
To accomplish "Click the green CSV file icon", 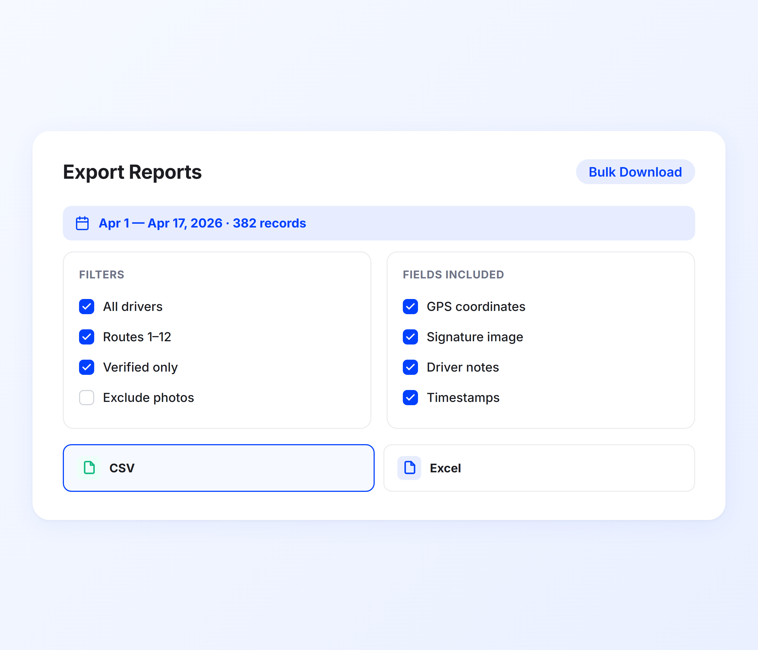I will (x=89, y=468).
